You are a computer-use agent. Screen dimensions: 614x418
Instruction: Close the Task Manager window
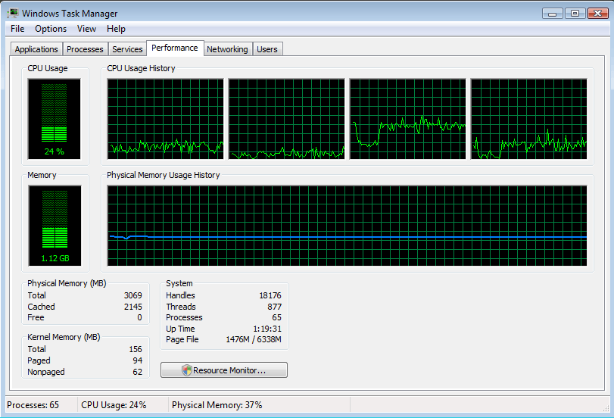597,14
